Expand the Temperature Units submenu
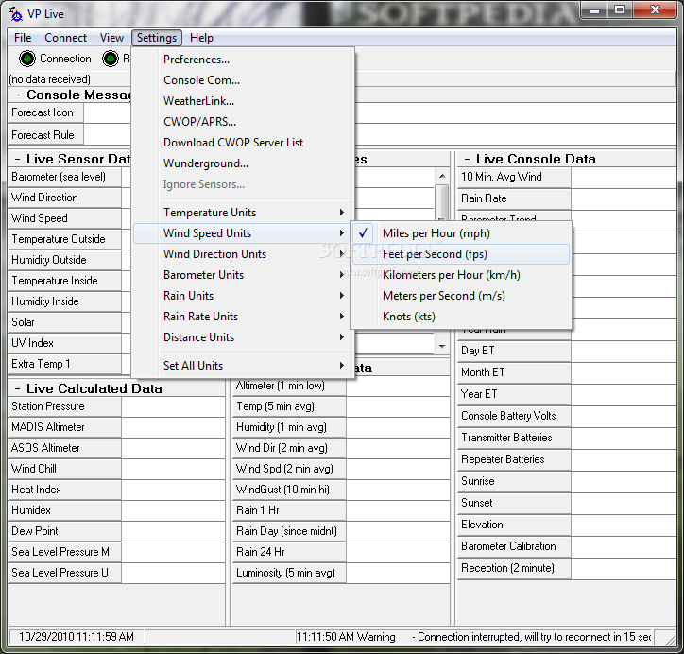This screenshot has height=654, width=684. coord(244,213)
